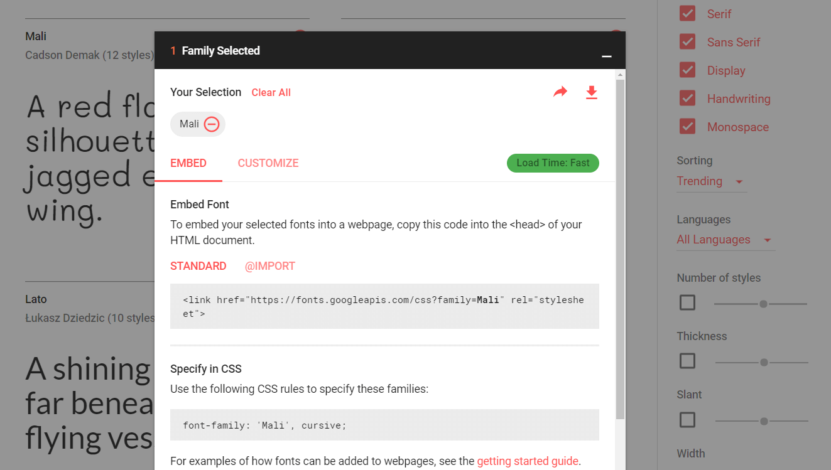831x470 pixels.
Task: Open the Trending sorting dropdown
Action: click(711, 181)
